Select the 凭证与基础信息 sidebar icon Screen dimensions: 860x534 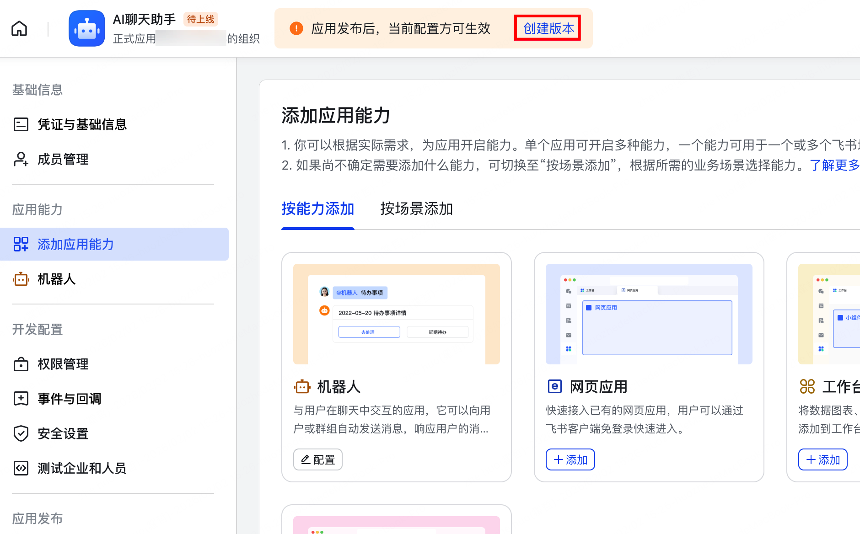pos(21,124)
